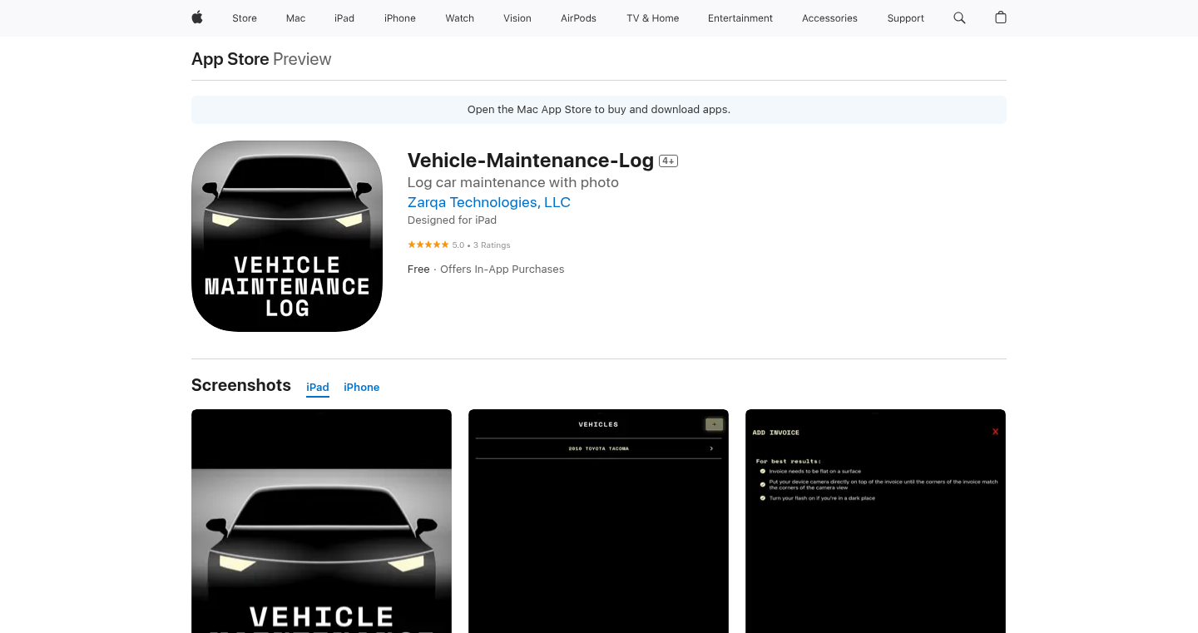
Task: Click the 'Offers In-App Purchases' text
Action: (502, 270)
